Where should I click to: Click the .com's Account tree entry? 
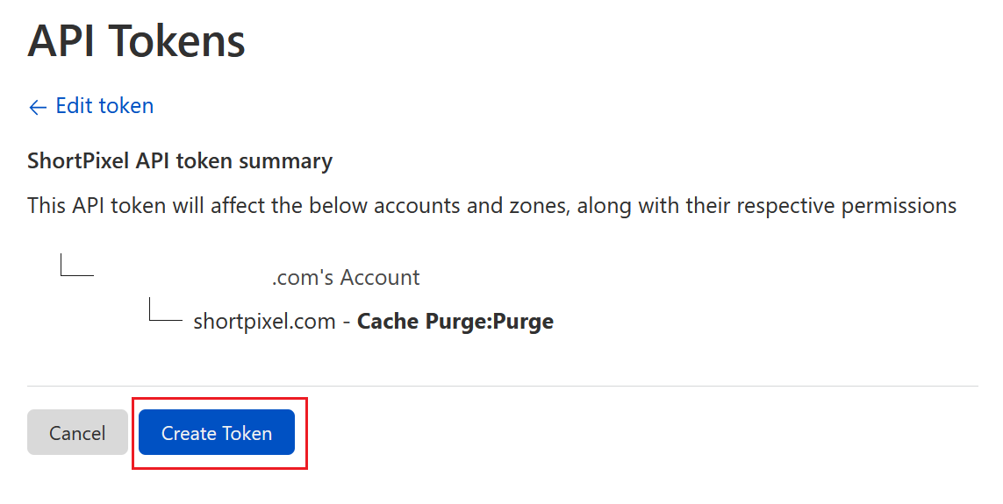(346, 278)
